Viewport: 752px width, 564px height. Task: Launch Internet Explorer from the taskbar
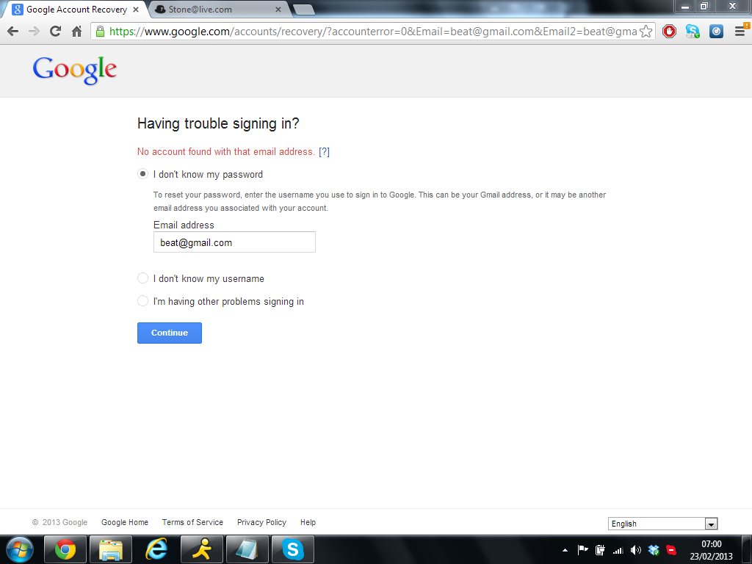[x=156, y=549]
